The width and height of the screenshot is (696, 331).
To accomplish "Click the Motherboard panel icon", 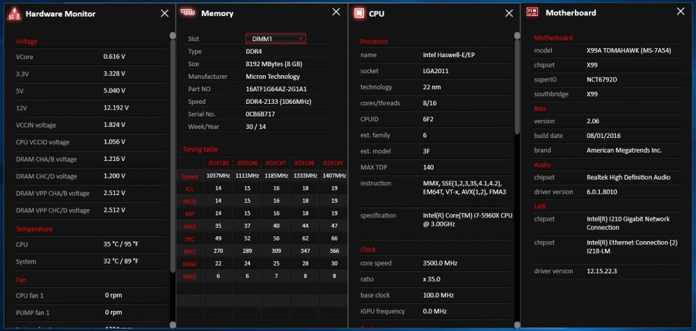I will tap(532, 12).
